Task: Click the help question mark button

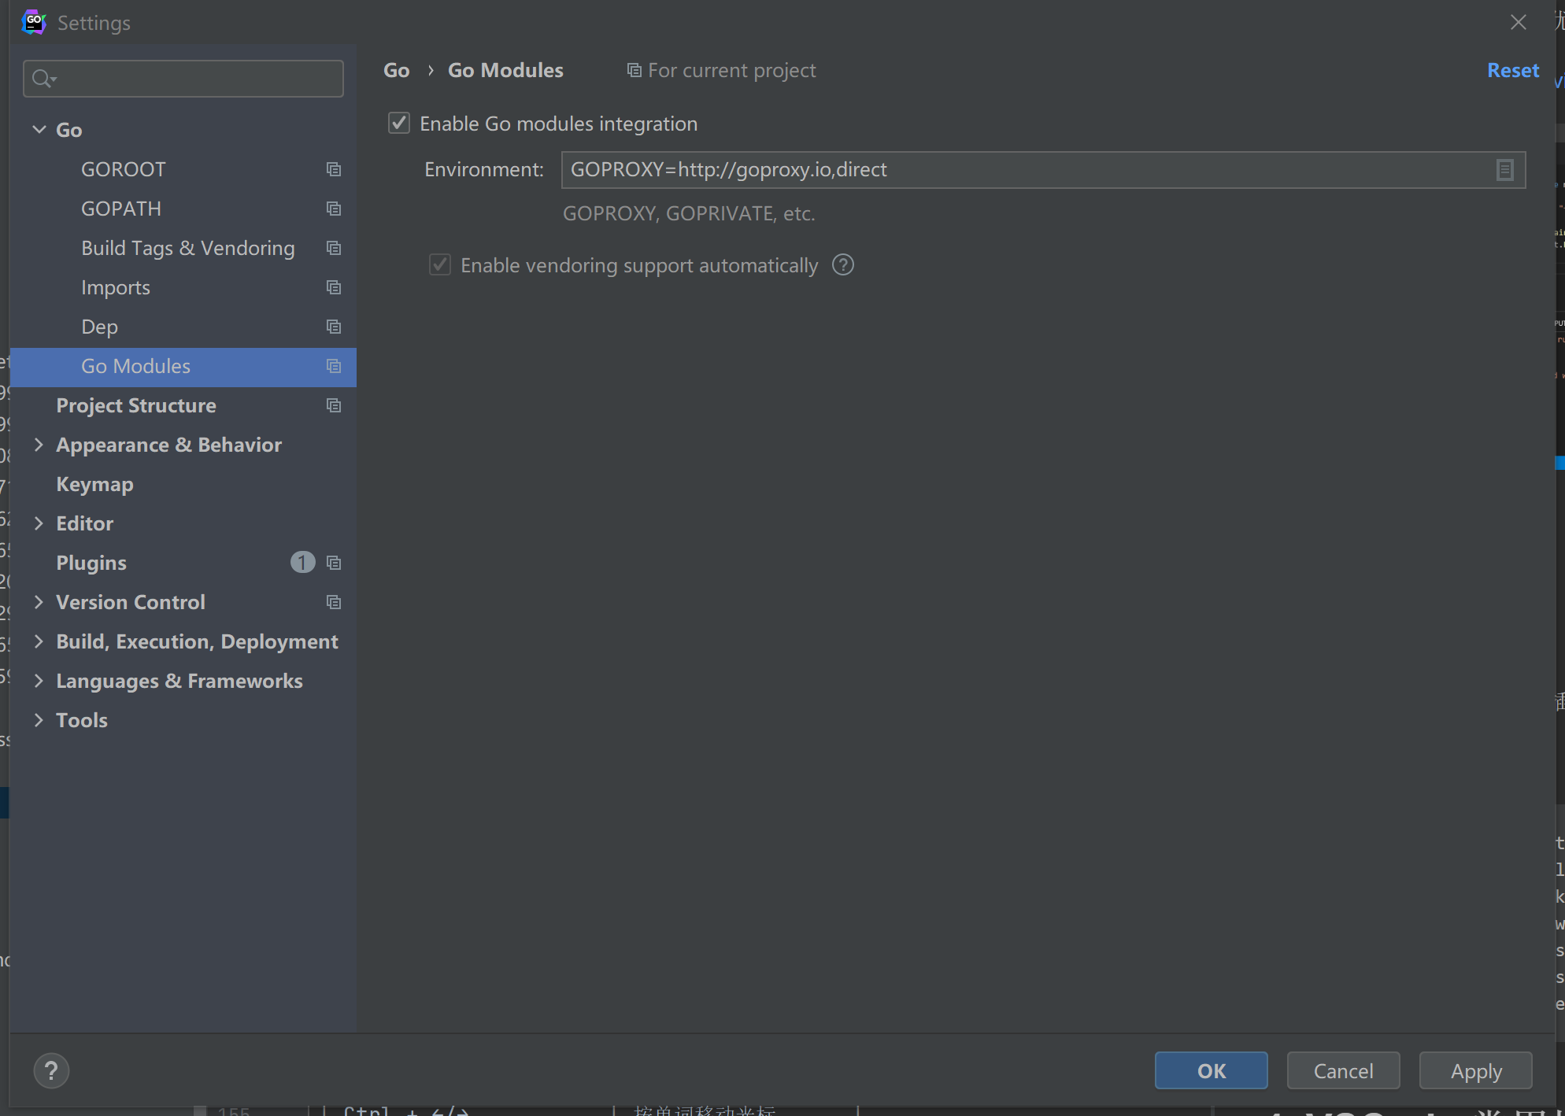Action: [x=51, y=1070]
